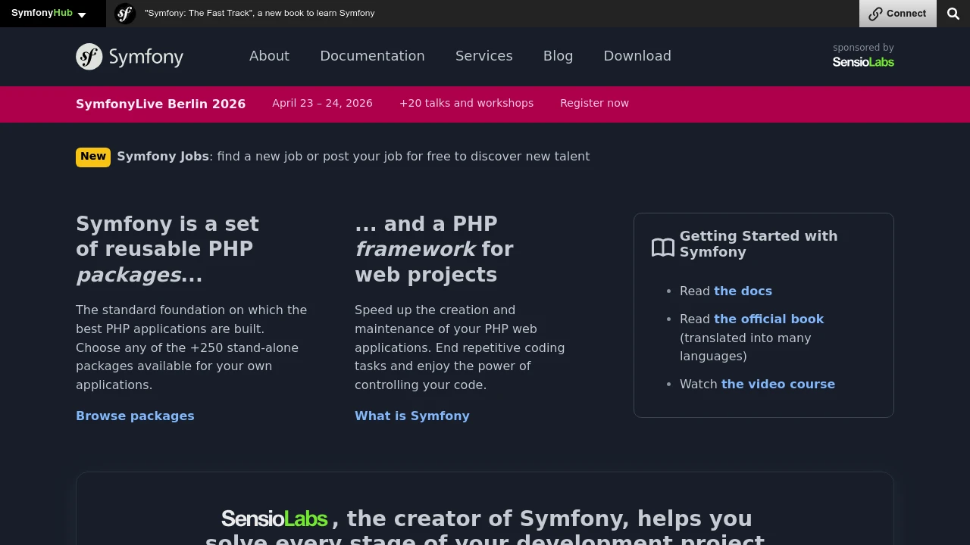Viewport: 970px width, 545px height.
Task: Register now for SymfonyLive Berlin
Action: (594, 103)
